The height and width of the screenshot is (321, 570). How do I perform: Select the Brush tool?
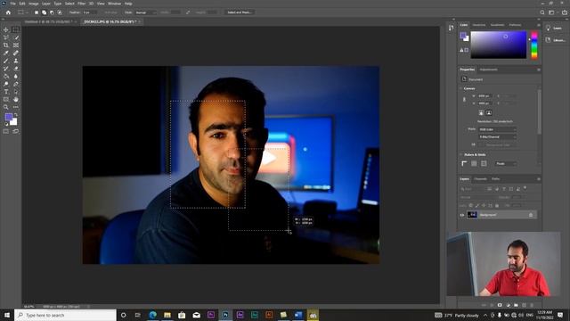tap(6, 61)
